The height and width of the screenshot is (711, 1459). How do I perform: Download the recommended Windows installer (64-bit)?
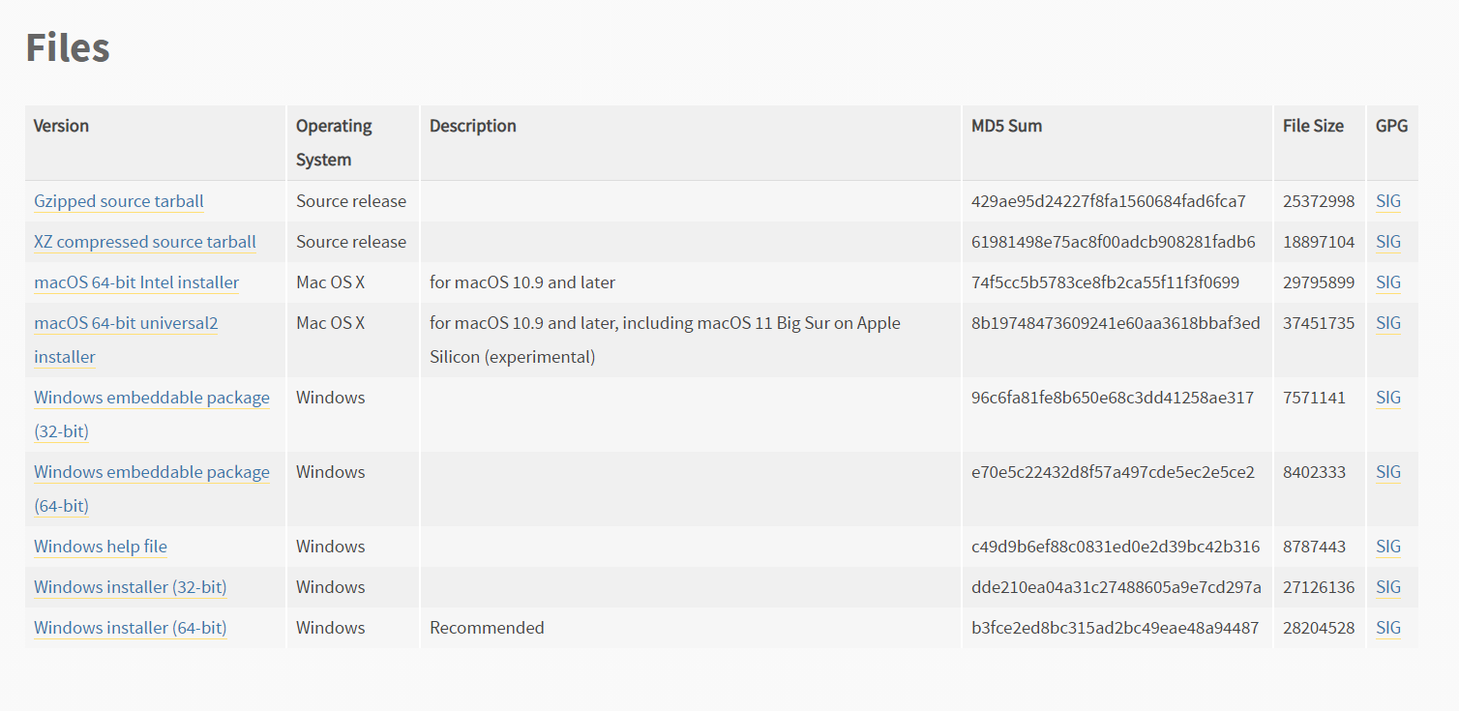pos(131,628)
